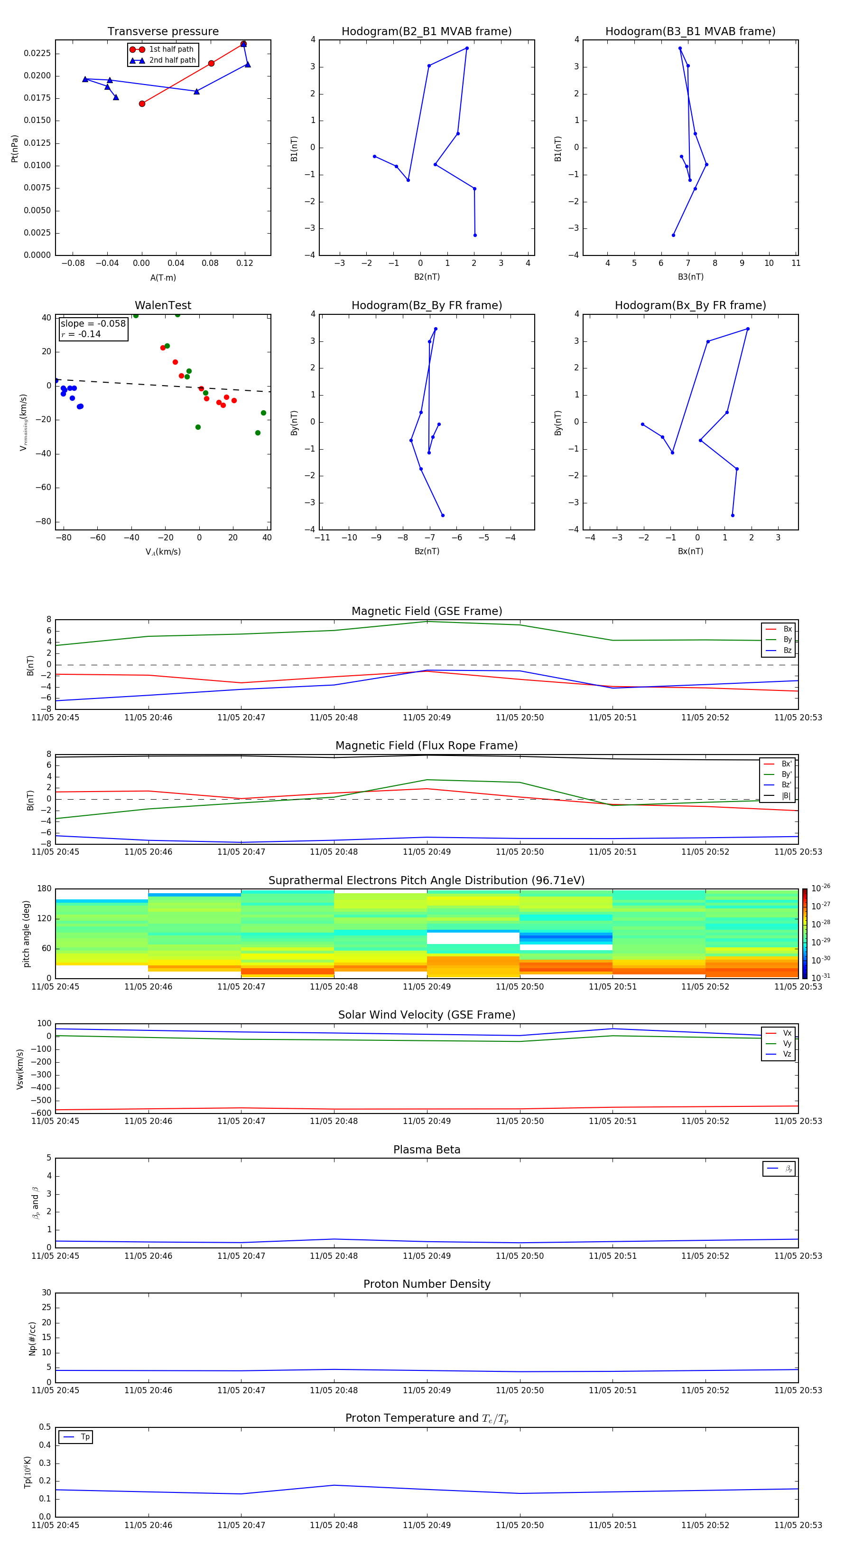Click the 'Transverse pressure' plot title
Screen dimensions: 854x1567
[x=163, y=31]
